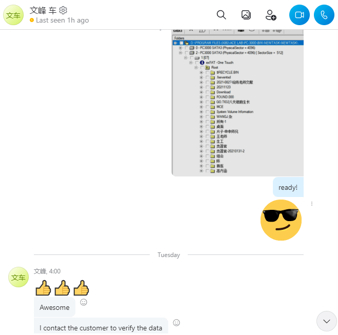Viewport: 338px width, 335px height.
Task: Open 文车 profile avatar in header
Action: [13, 15]
